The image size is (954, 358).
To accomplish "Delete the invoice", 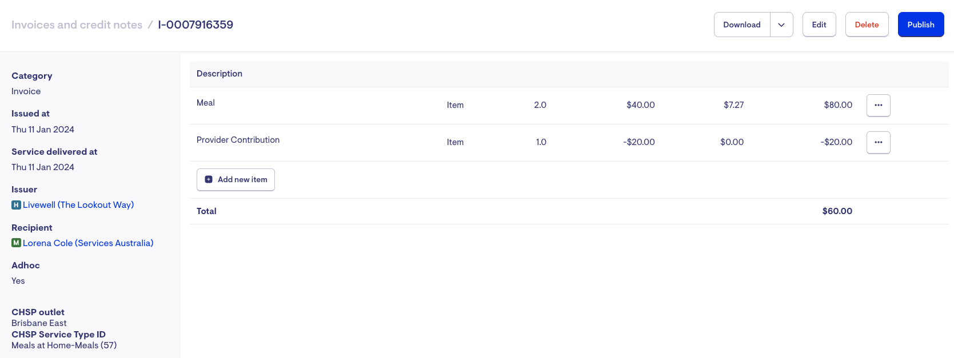I will (x=867, y=25).
